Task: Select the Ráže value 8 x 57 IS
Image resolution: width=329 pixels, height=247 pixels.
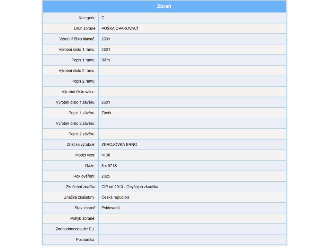Action: (109, 166)
